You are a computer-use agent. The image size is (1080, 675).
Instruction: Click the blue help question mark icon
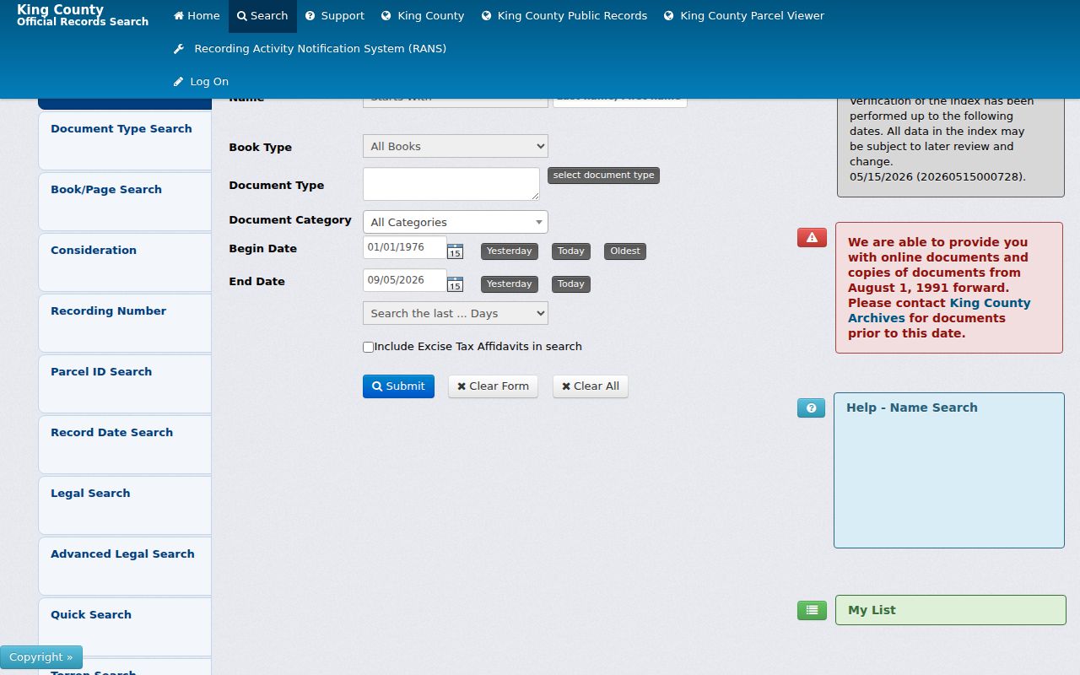811,408
